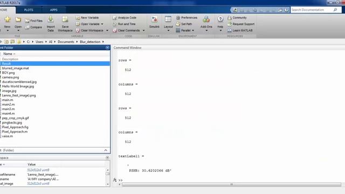Click Users in address path
The height and width of the screenshot is (194, 345).
39,42
